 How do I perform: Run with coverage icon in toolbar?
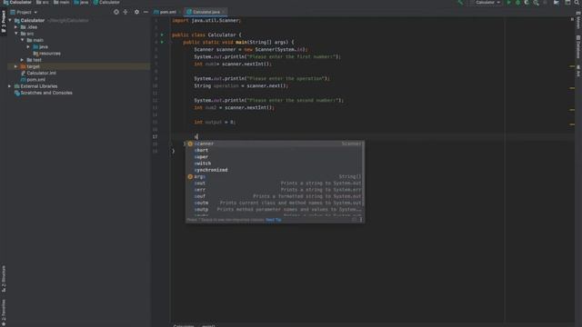(x=527, y=3)
